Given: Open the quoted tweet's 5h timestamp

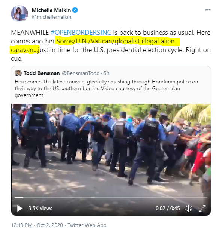Looking at the screenshot, I should pyautogui.click(x=106, y=73).
